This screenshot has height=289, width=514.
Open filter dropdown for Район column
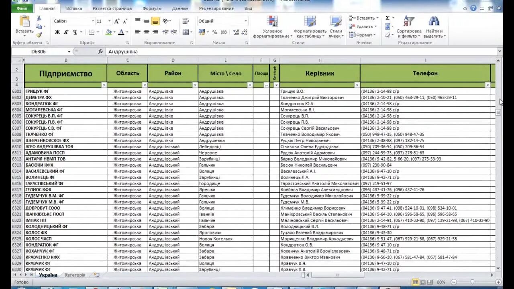coord(195,85)
